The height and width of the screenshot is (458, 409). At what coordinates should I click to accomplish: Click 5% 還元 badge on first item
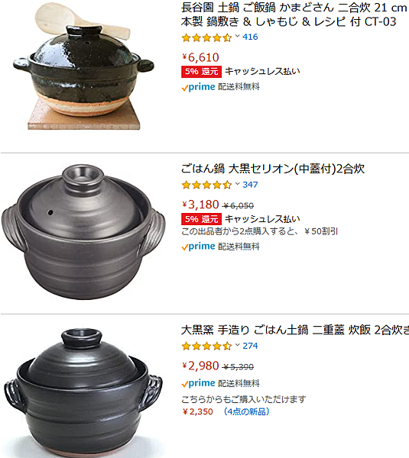coord(201,71)
